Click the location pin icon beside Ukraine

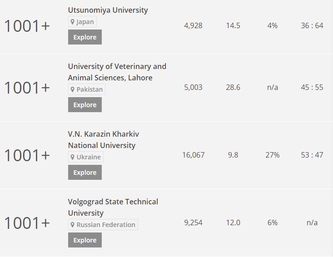coord(72,157)
